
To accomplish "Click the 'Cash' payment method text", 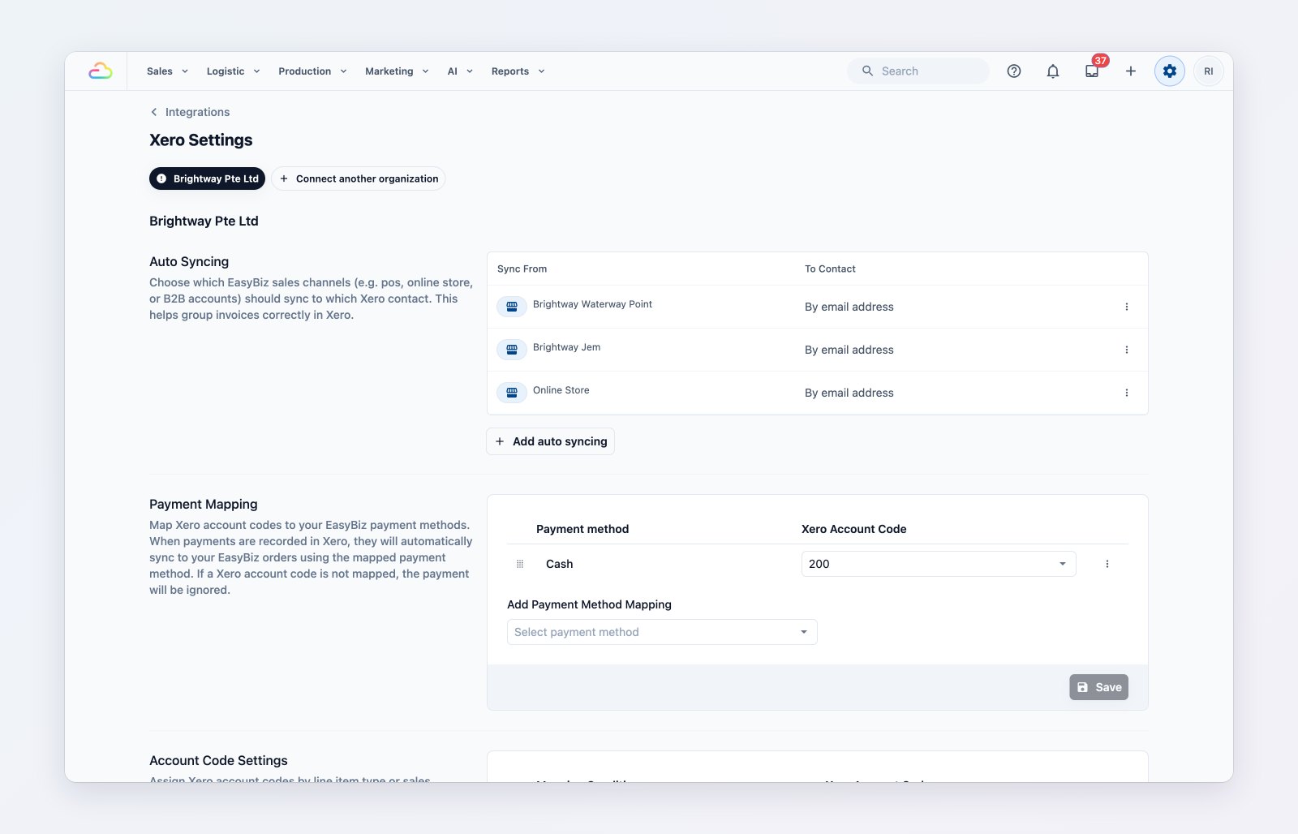I will point(559,564).
